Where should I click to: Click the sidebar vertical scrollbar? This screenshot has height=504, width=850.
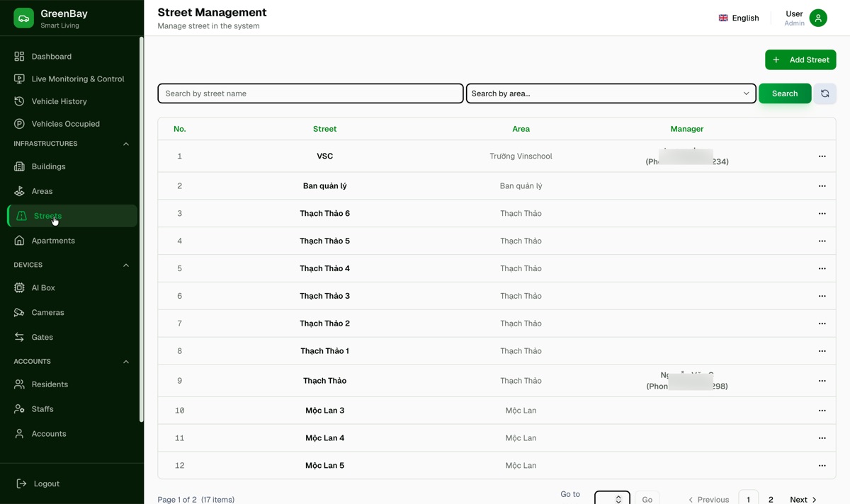coord(142,230)
